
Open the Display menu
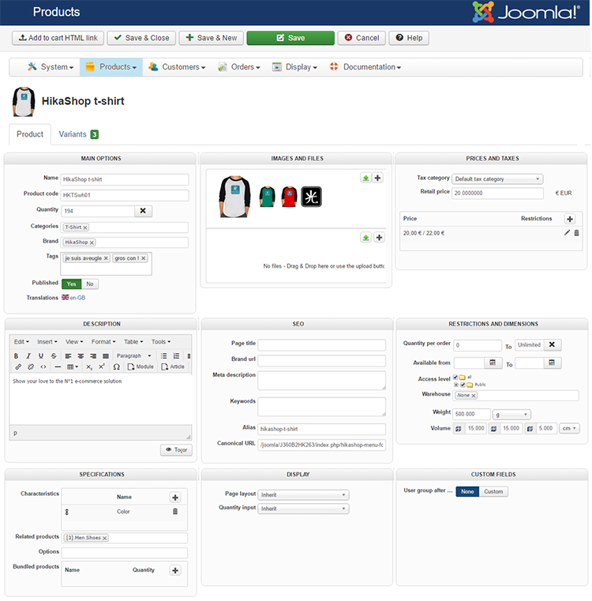pyautogui.click(x=294, y=67)
